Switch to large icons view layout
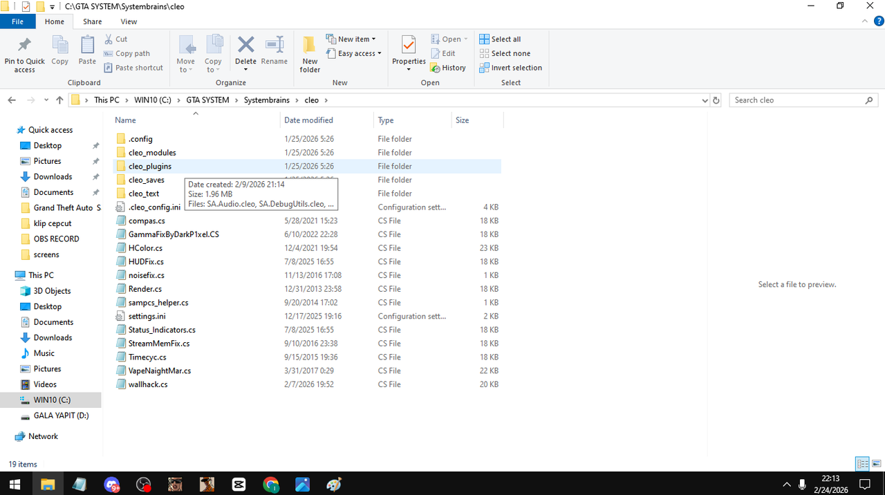Viewport: 885px width, 495px height. (x=877, y=464)
